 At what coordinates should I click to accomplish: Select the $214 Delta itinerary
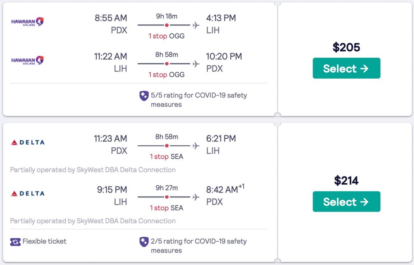tap(346, 201)
